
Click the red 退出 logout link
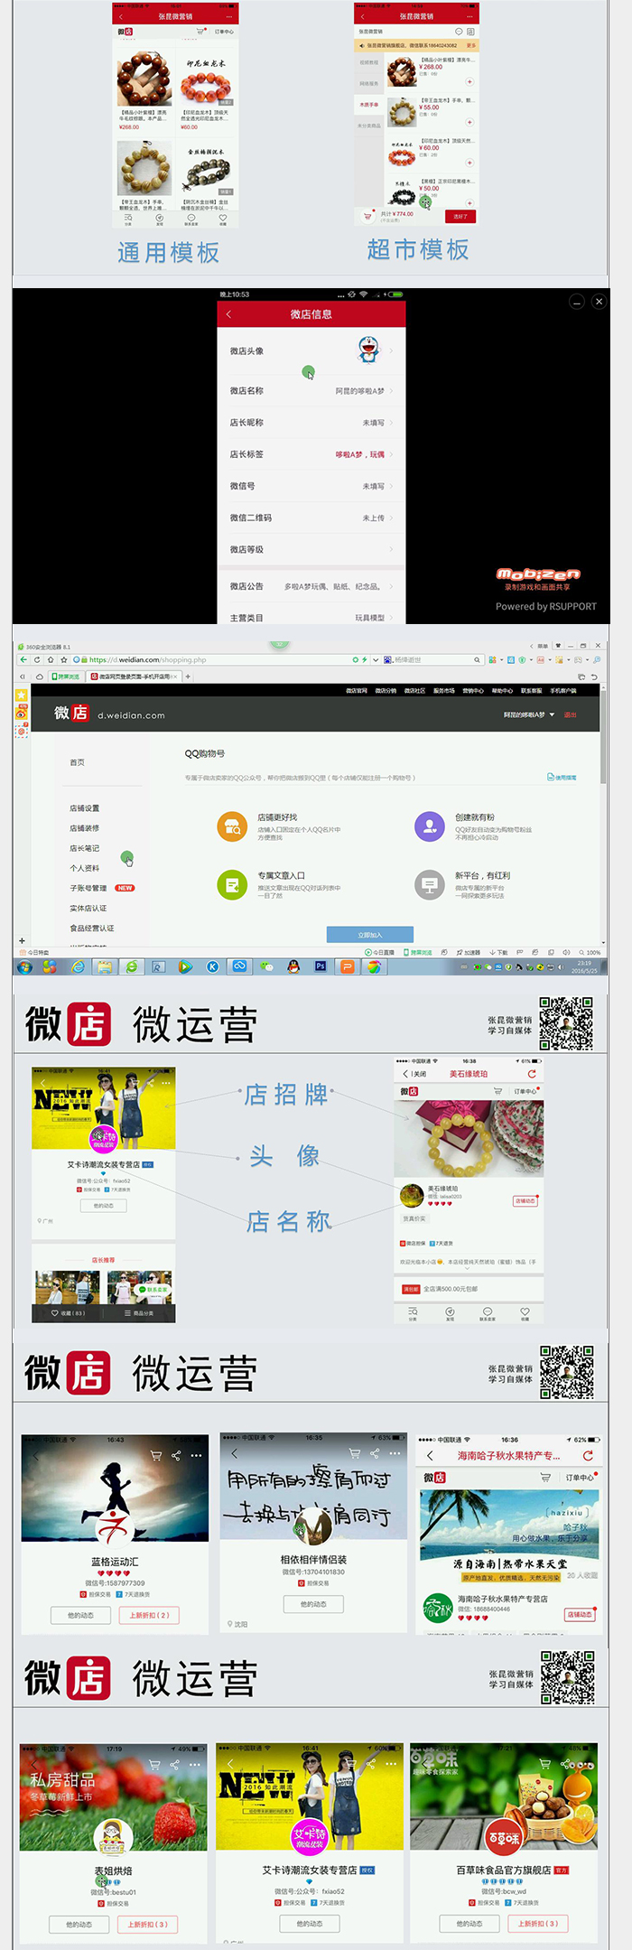click(x=570, y=714)
